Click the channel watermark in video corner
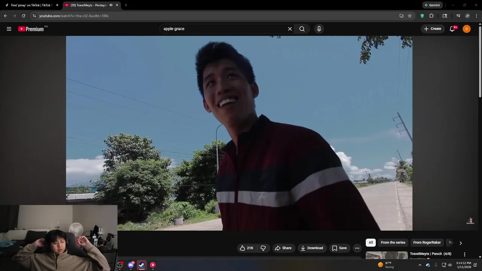The height and width of the screenshot is (271, 482). pyautogui.click(x=470, y=221)
